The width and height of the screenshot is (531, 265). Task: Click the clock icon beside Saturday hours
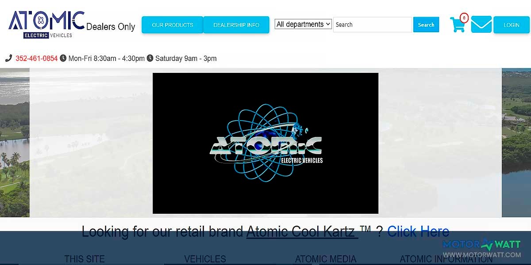150,58
